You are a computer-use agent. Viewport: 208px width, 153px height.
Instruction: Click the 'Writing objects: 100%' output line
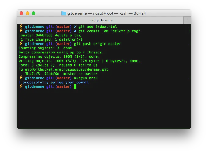79,61
